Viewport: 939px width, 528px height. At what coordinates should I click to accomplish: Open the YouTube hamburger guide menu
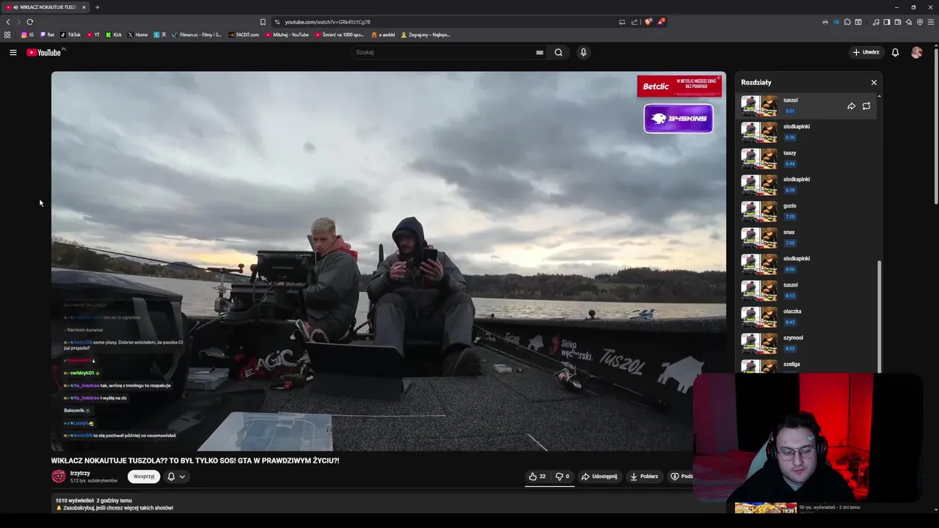click(12, 52)
